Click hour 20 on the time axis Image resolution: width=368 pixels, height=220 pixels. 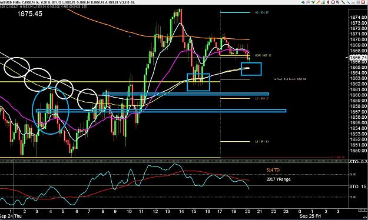pyautogui.click(x=248, y=211)
